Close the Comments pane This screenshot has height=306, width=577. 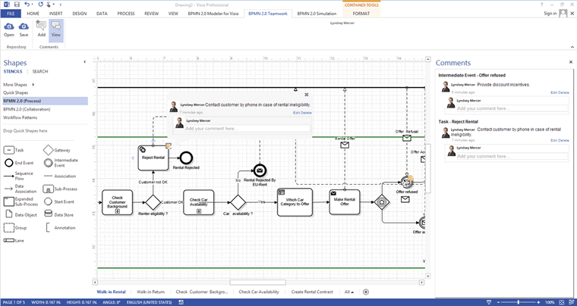571,62
